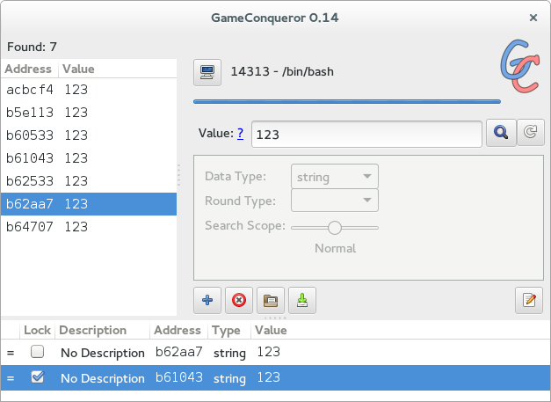Select highlighted result row b62aa7

coord(89,204)
